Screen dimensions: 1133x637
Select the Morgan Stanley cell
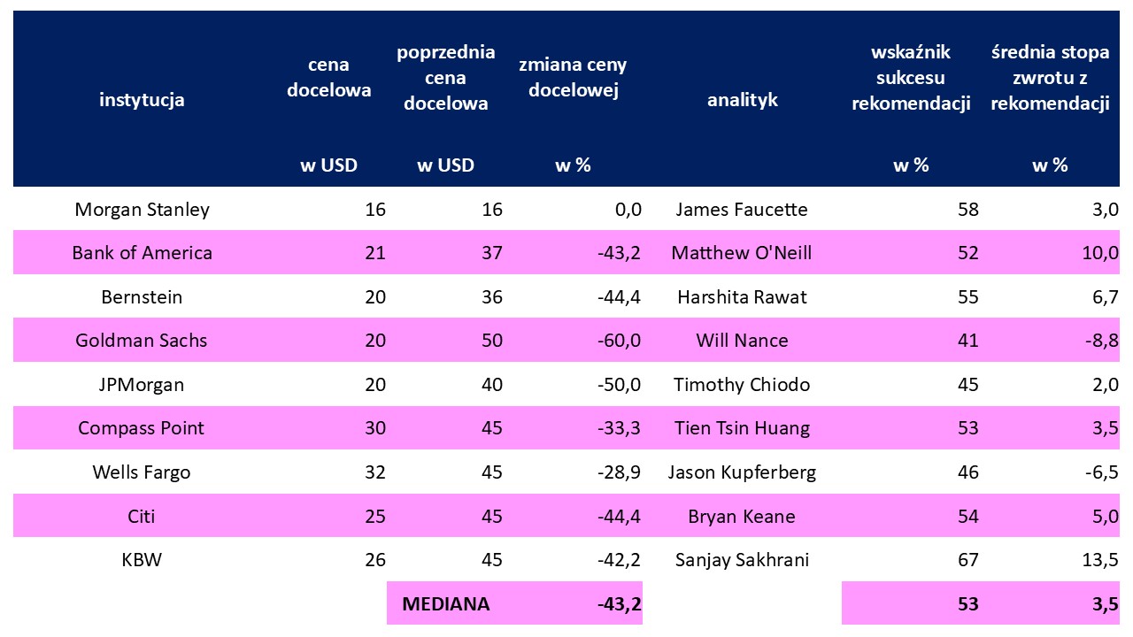coord(142,210)
